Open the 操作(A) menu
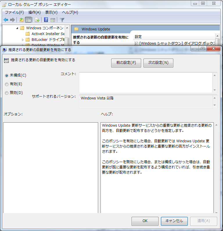This screenshot has width=223, height=231. click(x=34, y=12)
